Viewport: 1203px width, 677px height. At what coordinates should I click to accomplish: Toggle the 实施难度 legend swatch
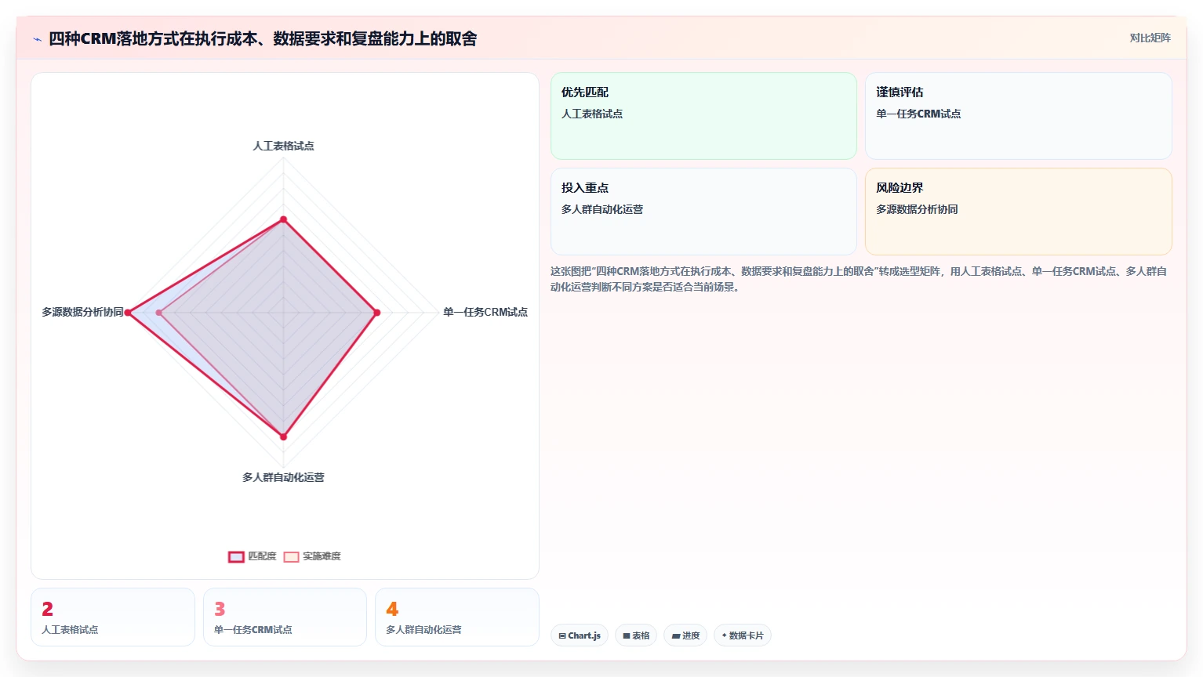291,556
